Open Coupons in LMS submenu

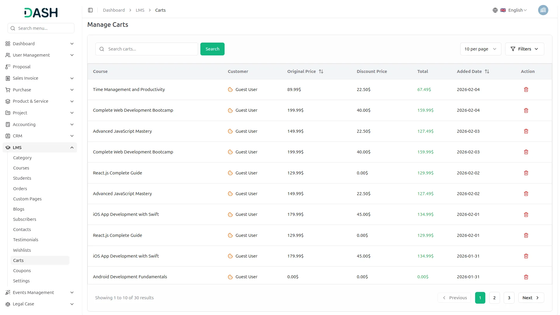tap(22, 271)
